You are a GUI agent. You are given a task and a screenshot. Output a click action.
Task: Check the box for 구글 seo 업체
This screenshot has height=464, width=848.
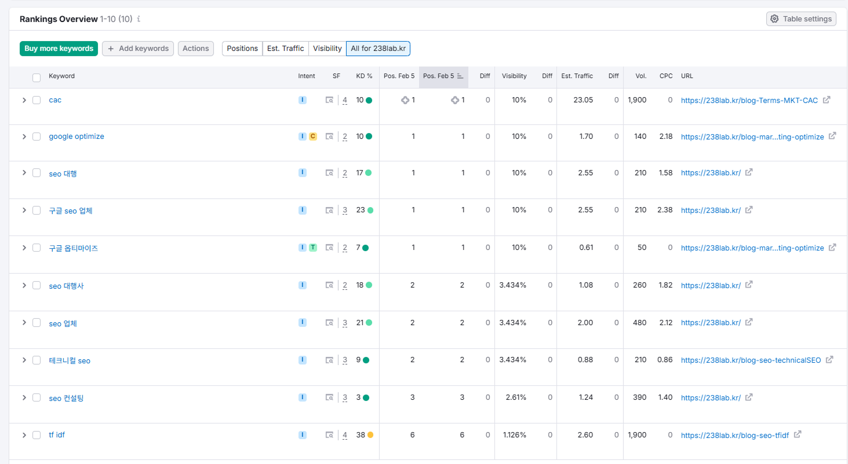point(37,211)
